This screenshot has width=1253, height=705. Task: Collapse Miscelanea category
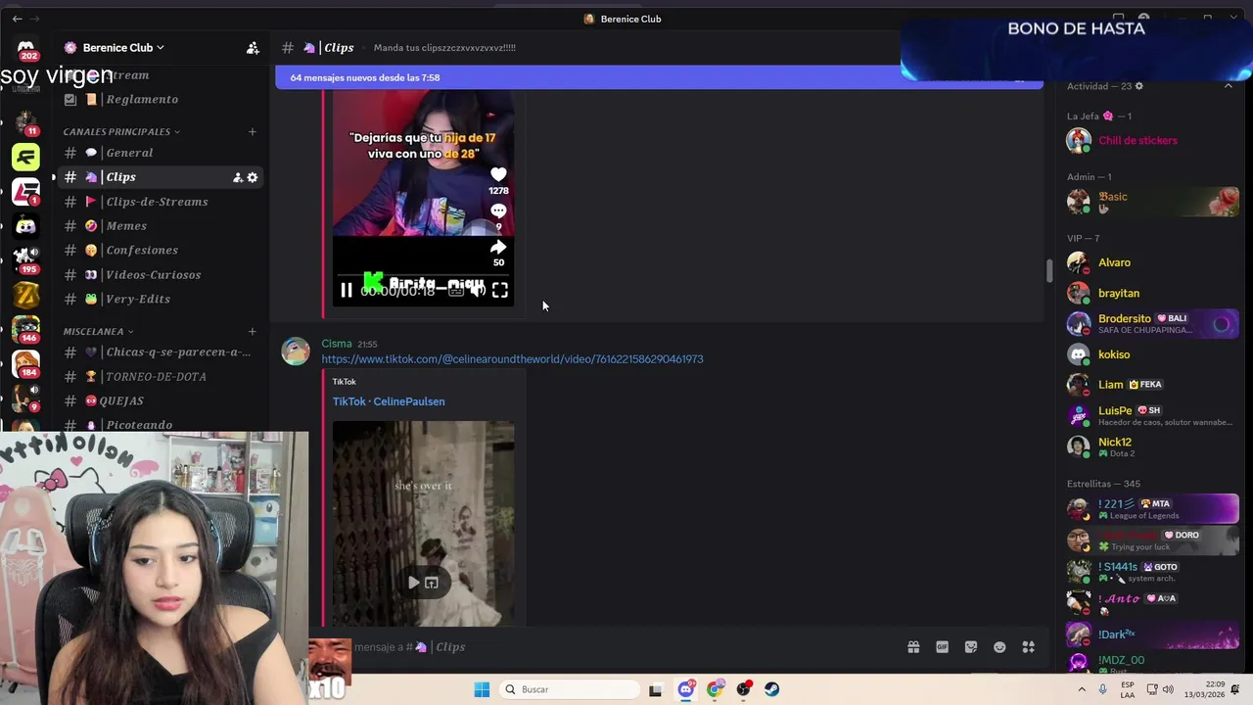pyautogui.click(x=98, y=331)
